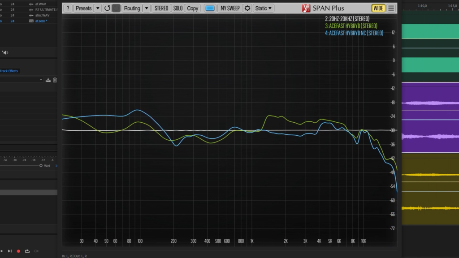Select the 4: ACEFAST HYBRYD NC (STEREO) legend
The image size is (459, 258).
pos(354,33)
